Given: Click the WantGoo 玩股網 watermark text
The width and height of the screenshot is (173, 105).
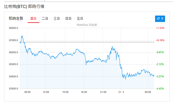Looking at the screenshot, I should coord(87,25).
